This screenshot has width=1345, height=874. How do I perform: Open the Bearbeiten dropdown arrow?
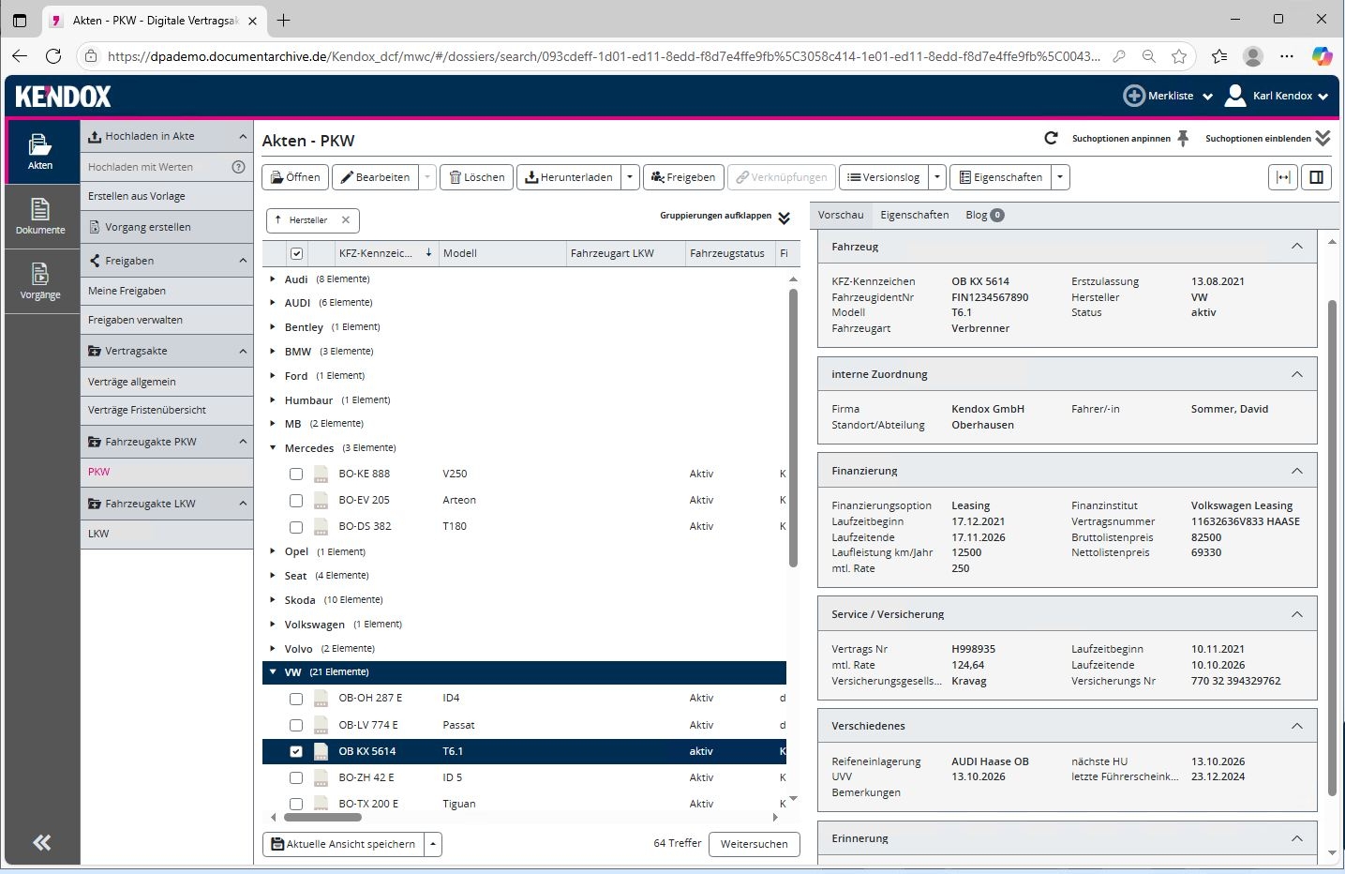[426, 177]
